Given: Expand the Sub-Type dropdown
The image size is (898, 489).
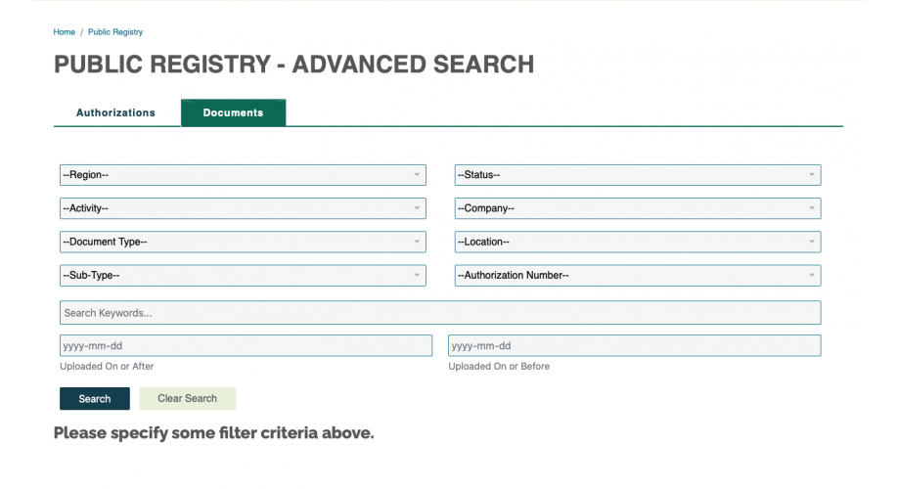Looking at the screenshot, I should pos(243,276).
